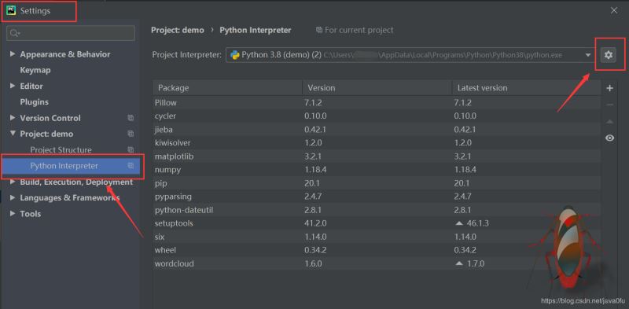Screen dimensions: 629x309
Task: Open the Project Interpreter dropdown
Action: [x=588, y=55]
